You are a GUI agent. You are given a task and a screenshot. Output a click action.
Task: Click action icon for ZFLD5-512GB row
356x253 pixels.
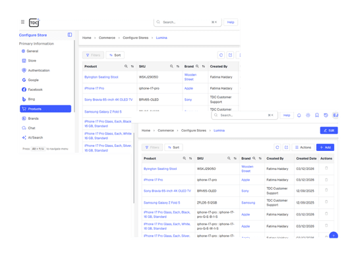pos(326,202)
